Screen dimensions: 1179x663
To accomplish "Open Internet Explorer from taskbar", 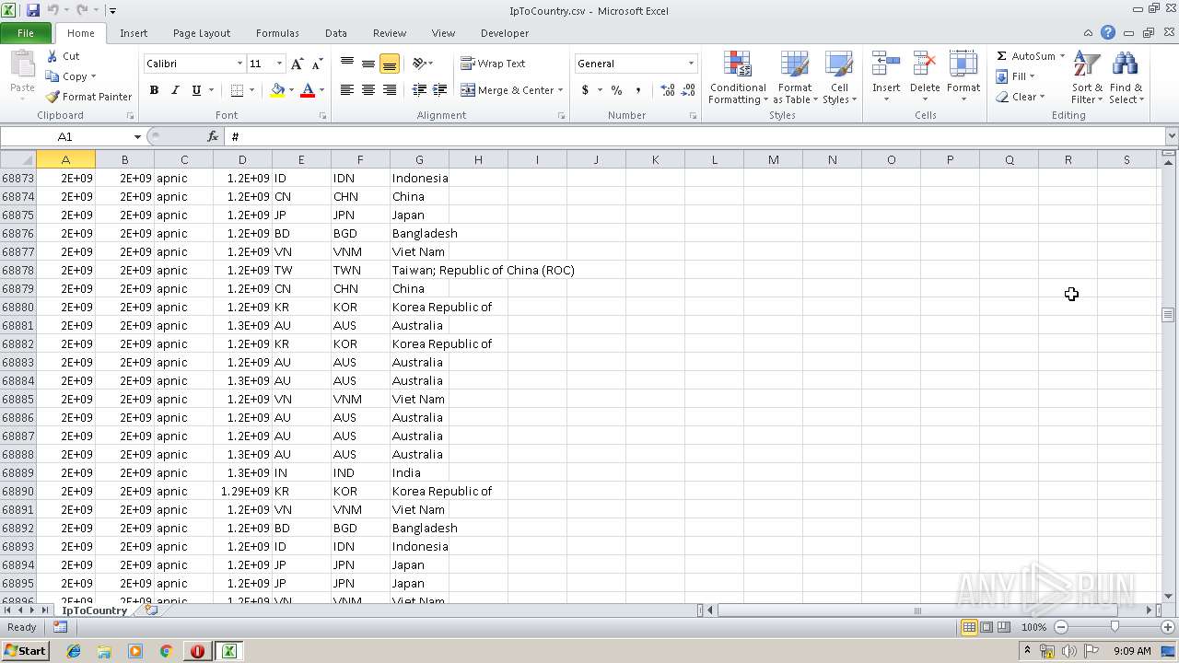I will (74, 651).
